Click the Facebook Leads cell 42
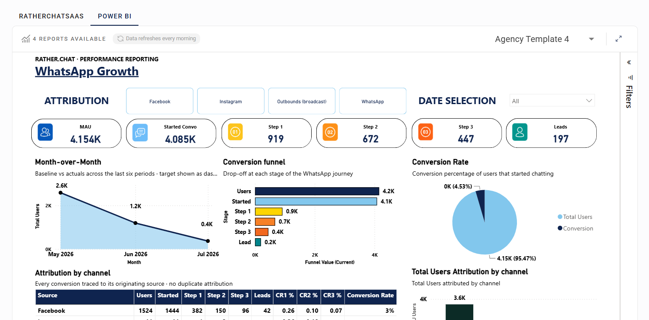 click(262, 311)
